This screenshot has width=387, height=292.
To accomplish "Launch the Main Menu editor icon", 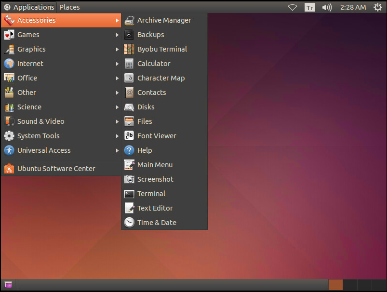I will click(129, 165).
